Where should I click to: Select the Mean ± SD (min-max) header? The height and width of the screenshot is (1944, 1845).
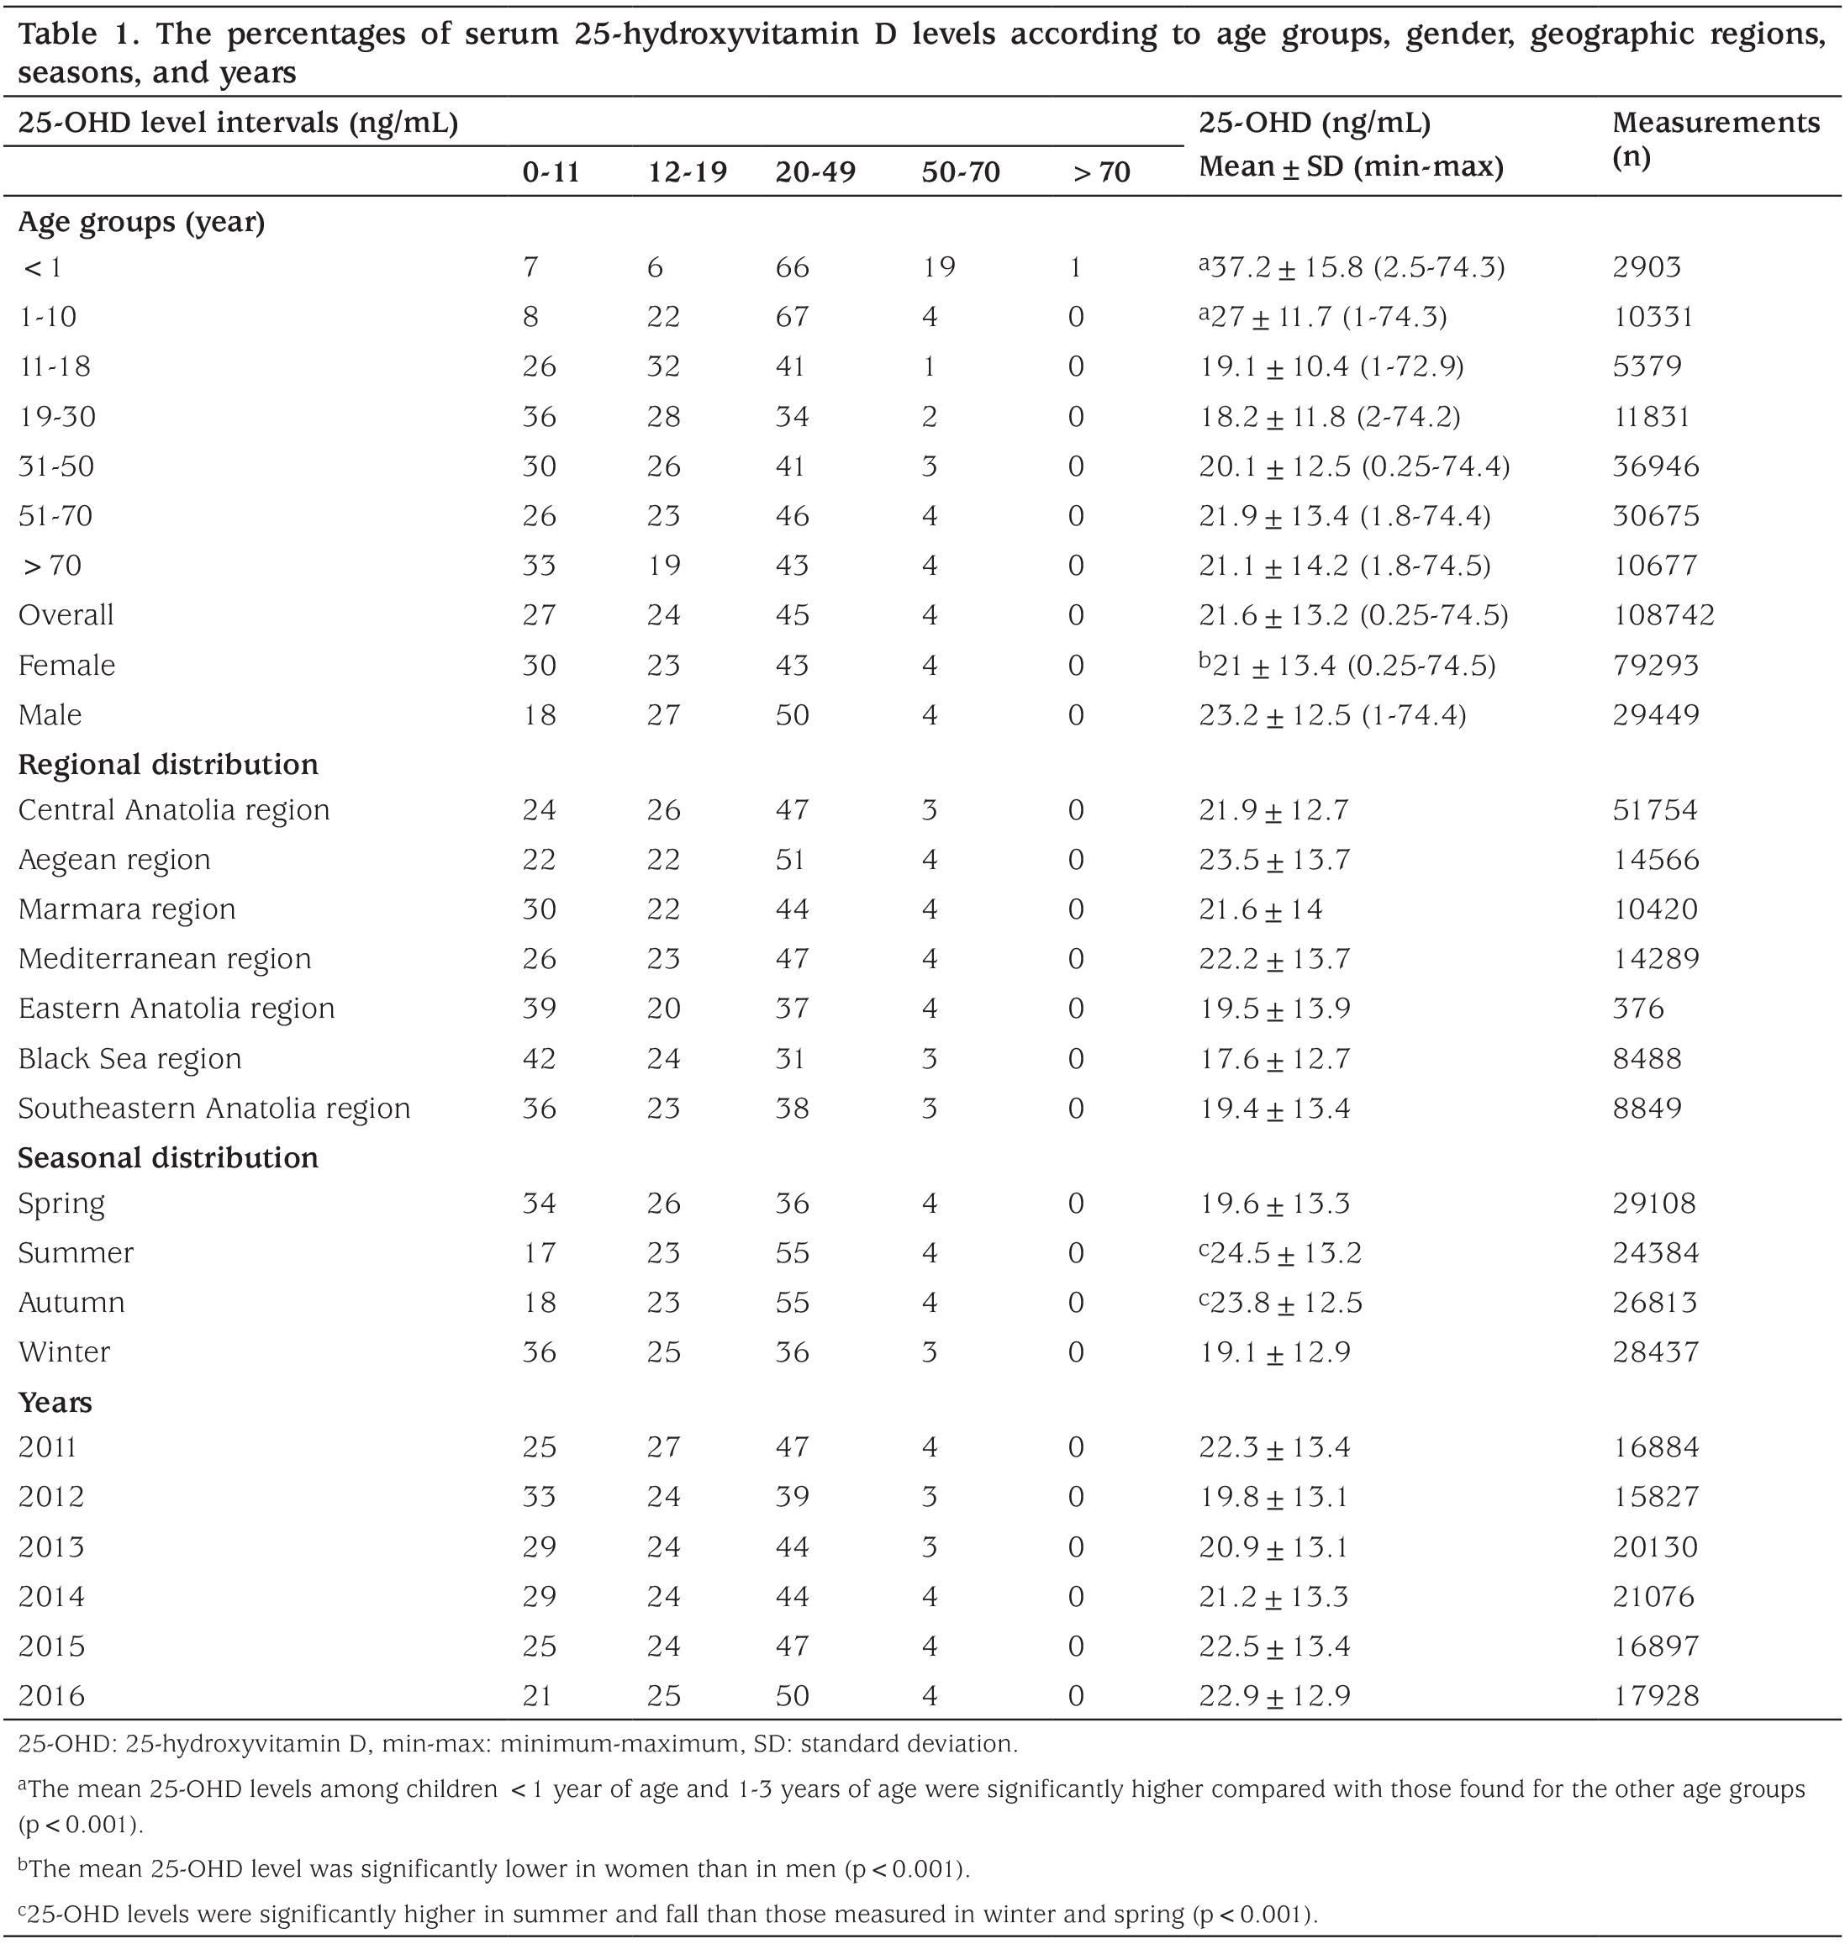click(1350, 167)
